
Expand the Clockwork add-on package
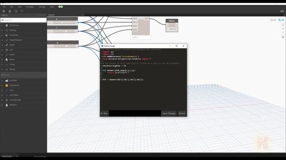click(x=2, y=85)
